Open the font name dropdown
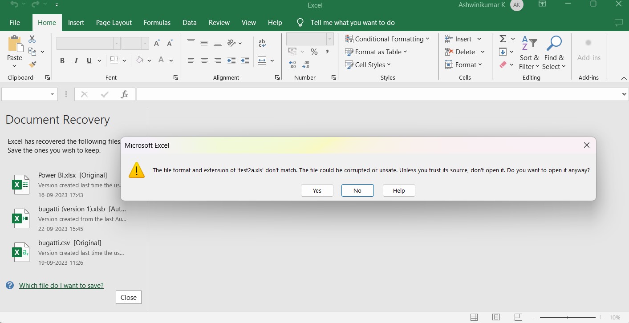This screenshot has height=323, width=629. click(117, 43)
